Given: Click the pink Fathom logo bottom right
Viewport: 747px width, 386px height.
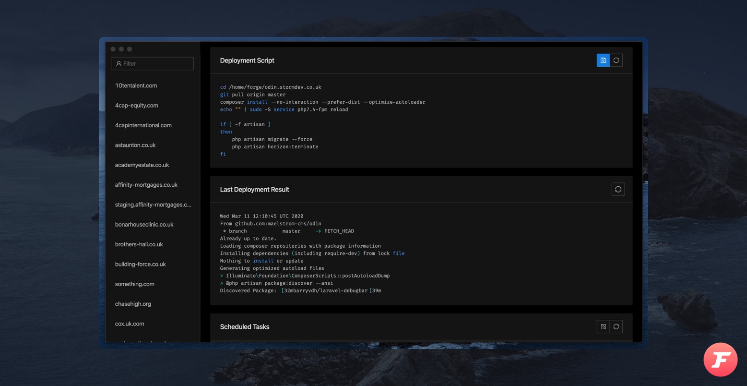Looking at the screenshot, I should coord(720,359).
